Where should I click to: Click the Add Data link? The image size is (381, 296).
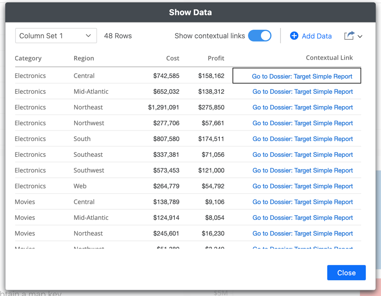[316, 36]
